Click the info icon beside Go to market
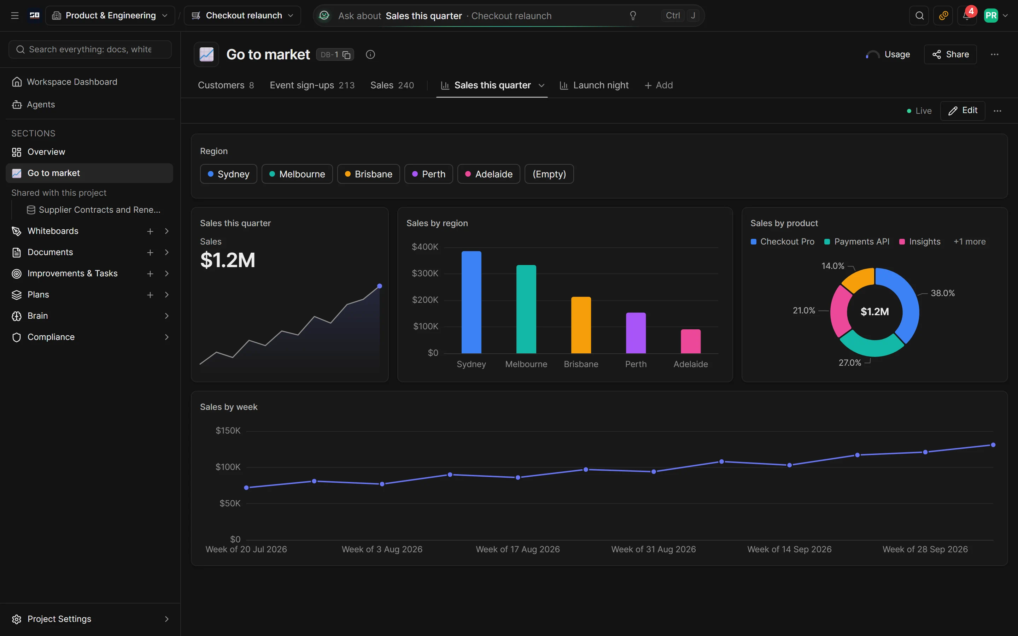This screenshot has width=1018, height=636. [x=370, y=54]
